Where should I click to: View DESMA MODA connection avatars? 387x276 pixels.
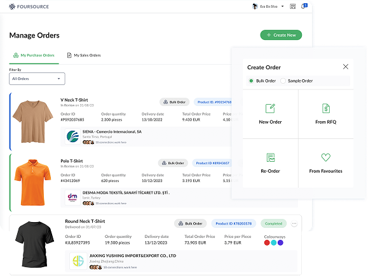(88, 203)
